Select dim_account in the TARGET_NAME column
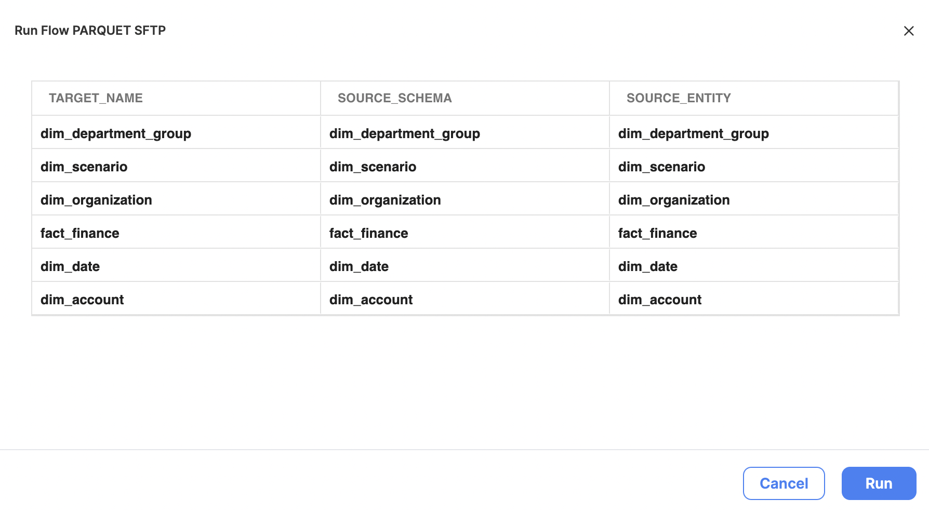Viewport: 929px width, 513px height. point(82,300)
